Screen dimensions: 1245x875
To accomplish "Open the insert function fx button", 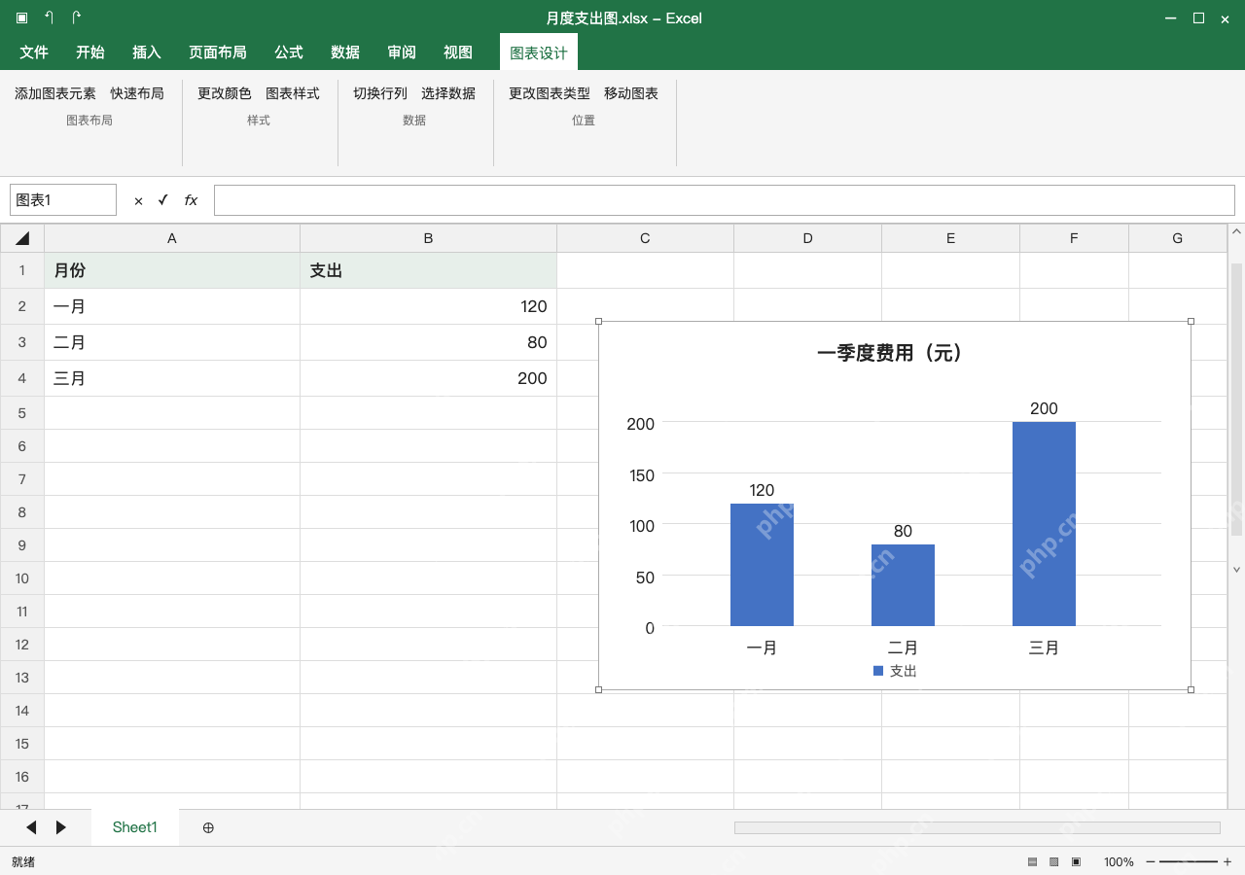I will coord(191,200).
